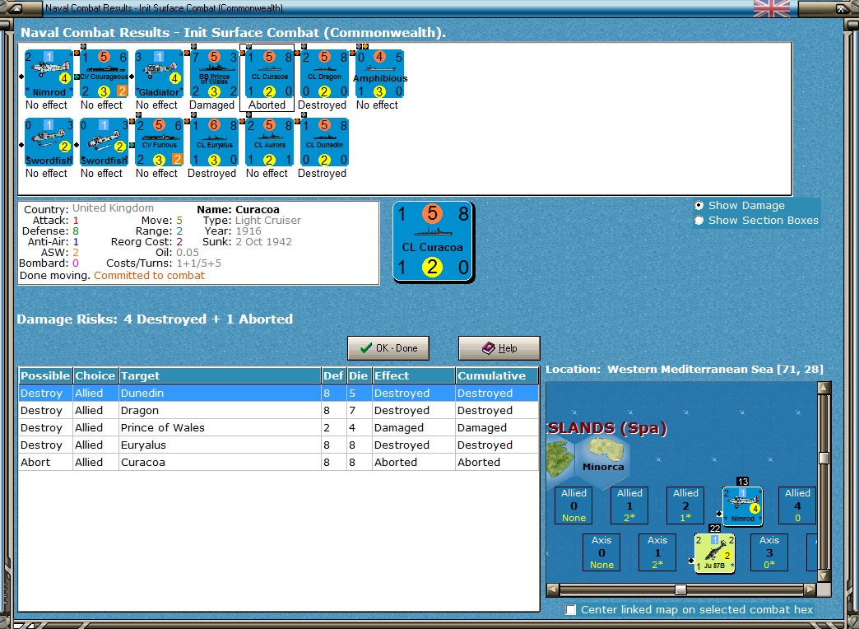Click the Axis 0 None sea box
Screen dimensions: 859x629
601,552
